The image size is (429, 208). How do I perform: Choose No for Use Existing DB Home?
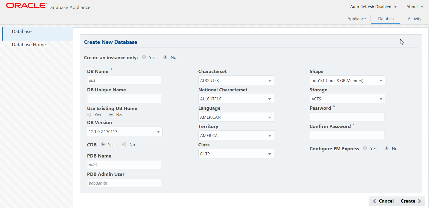click(111, 115)
